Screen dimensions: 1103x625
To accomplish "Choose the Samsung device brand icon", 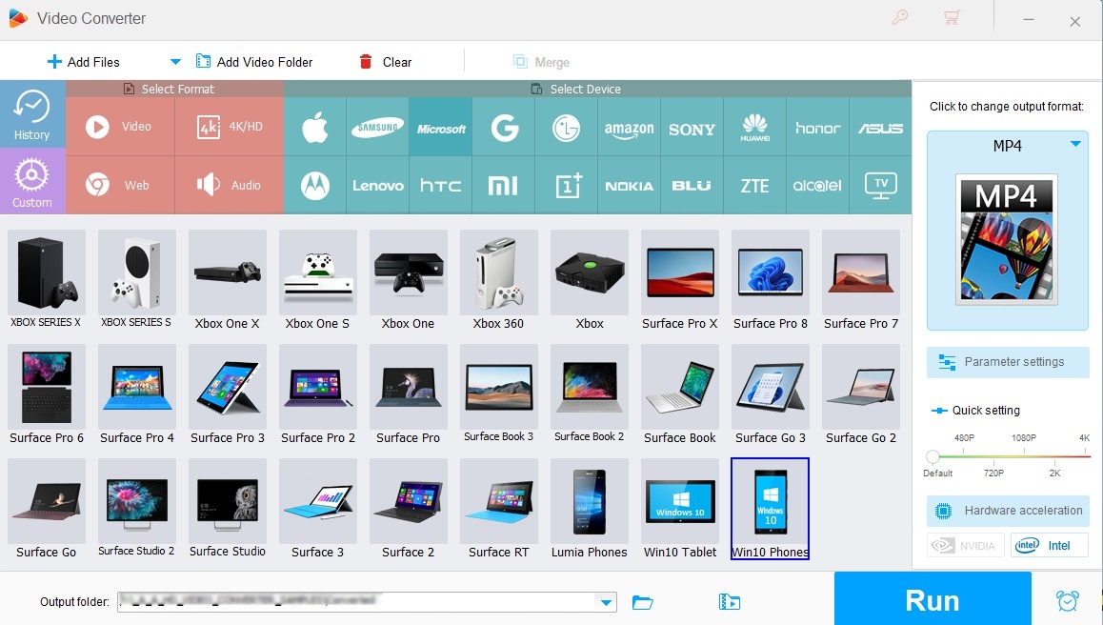I will (377, 128).
